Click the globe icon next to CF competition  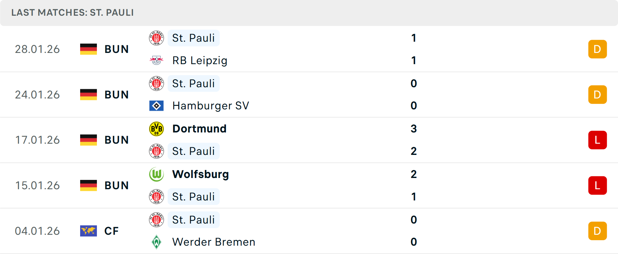point(89,231)
